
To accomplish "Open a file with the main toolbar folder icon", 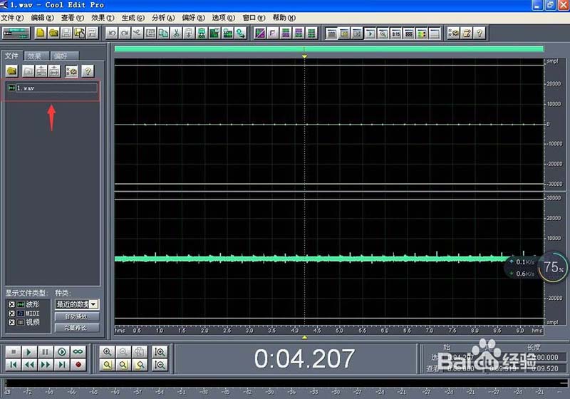I will (x=53, y=33).
